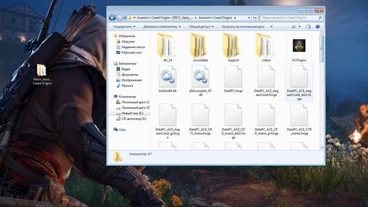Select DataPC_ACE_CRO_Arena_dx11.forge file

click(x=233, y=121)
